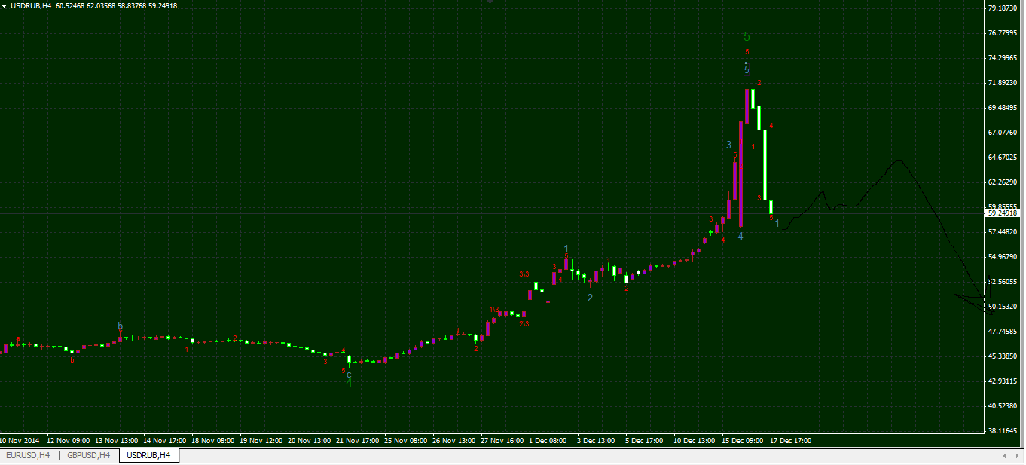Click the 38.11645 price axis label

click(x=1003, y=431)
